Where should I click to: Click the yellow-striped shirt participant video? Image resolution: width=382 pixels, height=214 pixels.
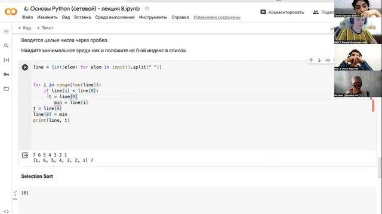point(358,30)
